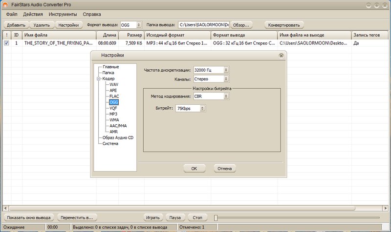
Task: Click the horizontal scrollbar in file list
Action: click(x=182, y=208)
